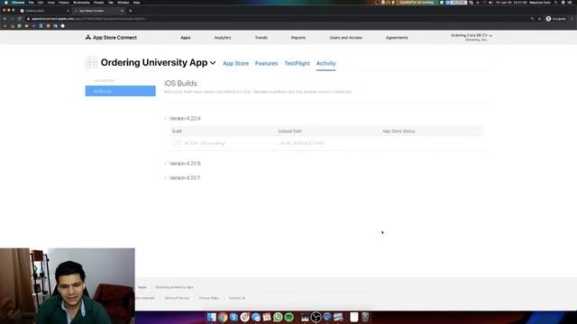Click the Privacy Policy footer link
Screen dimensions: 577x324
click(x=209, y=298)
